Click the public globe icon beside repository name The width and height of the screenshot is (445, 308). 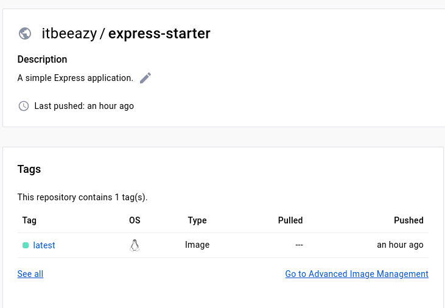tap(25, 33)
